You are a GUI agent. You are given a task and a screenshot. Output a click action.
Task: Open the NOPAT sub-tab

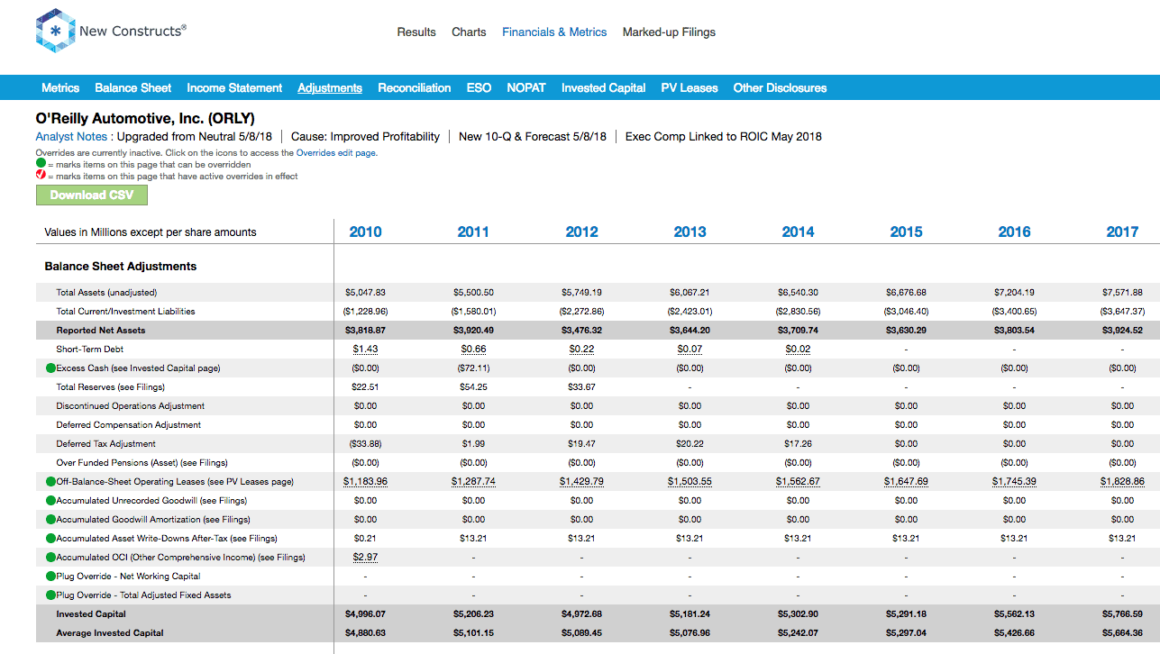pos(526,87)
